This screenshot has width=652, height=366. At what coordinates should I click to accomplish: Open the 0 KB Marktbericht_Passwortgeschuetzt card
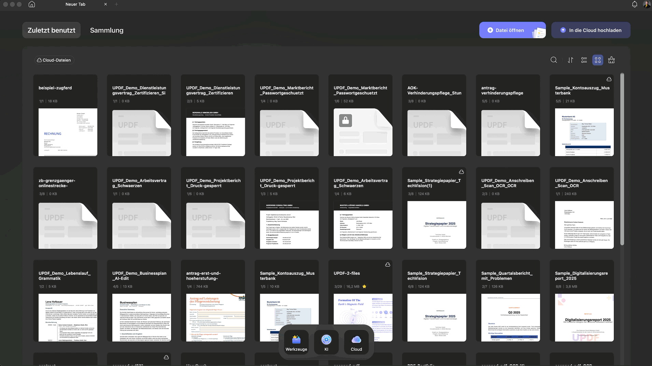pos(287,116)
